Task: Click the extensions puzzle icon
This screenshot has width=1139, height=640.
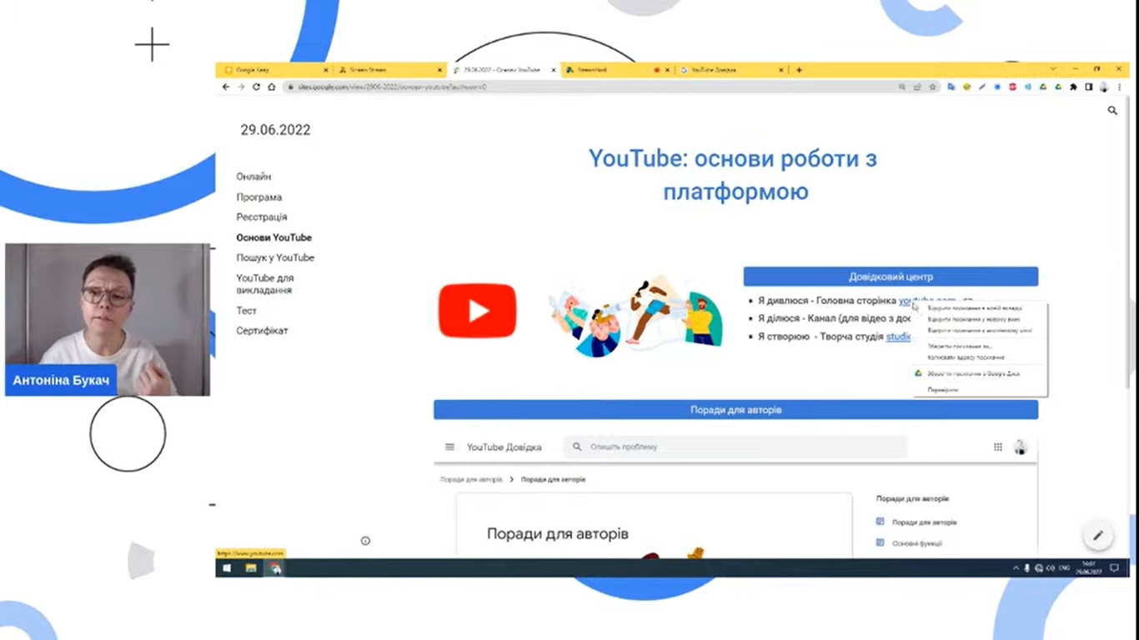Action: pos(1073,87)
